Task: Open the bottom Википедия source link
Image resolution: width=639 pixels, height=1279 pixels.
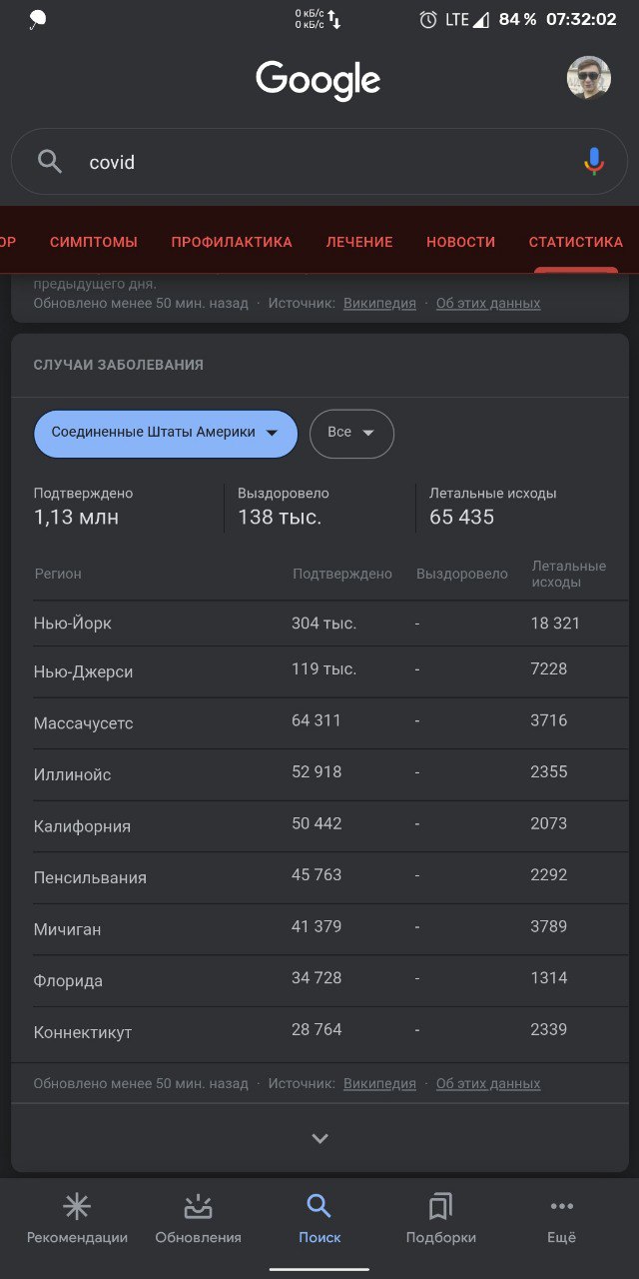Action: [x=379, y=1084]
